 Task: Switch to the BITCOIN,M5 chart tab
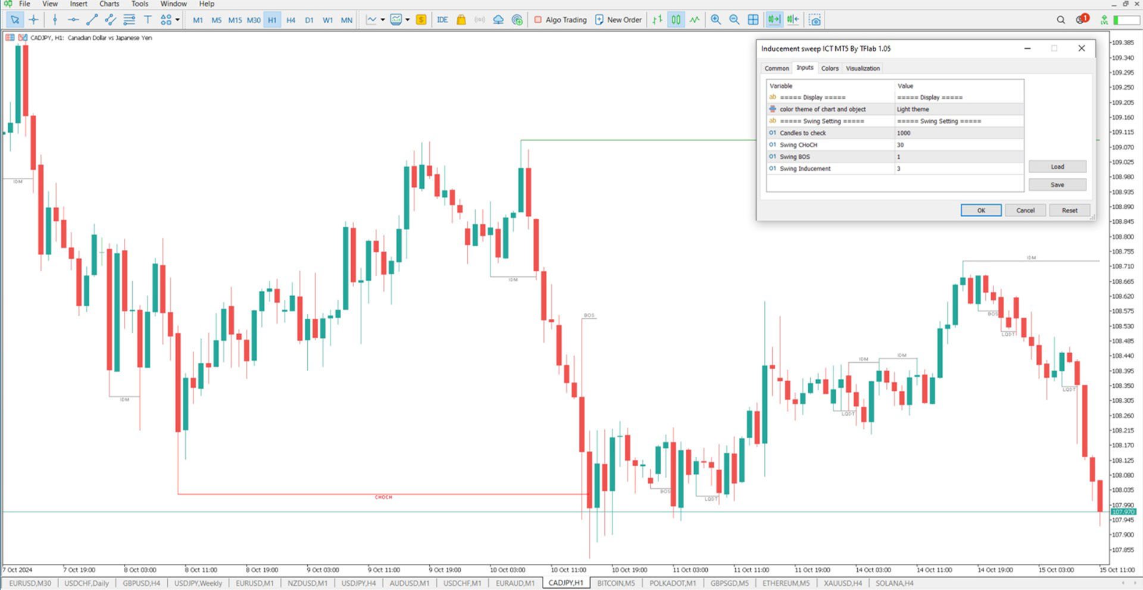(616, 583)
